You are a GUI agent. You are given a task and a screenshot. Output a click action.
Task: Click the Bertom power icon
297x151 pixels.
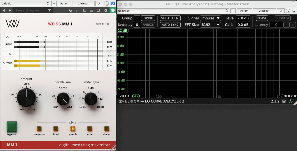point(290,101)
